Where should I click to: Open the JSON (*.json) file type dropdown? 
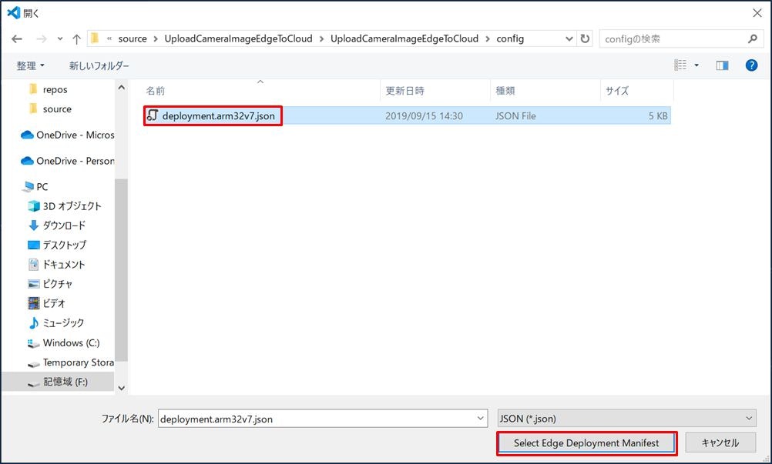(x=626, y=419)
